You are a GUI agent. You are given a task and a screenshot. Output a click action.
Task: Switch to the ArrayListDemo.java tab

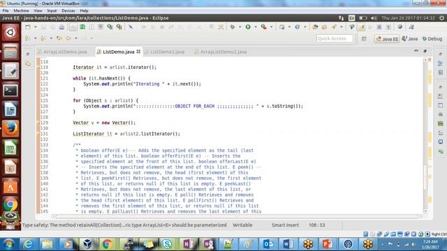[x=62, y=52]
